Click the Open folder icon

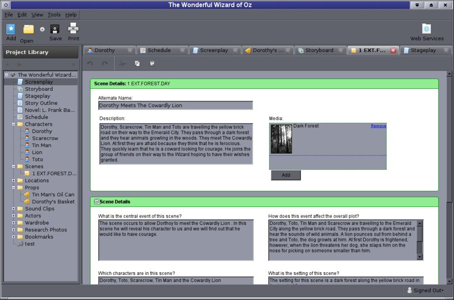tap(28, 29)
